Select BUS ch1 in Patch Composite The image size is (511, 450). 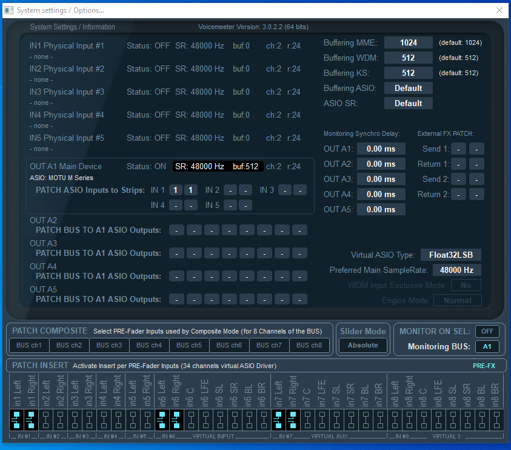click(x=28, y=345)
